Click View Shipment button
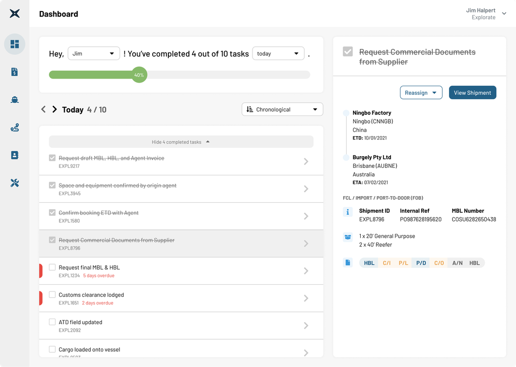 pos(472,92)
